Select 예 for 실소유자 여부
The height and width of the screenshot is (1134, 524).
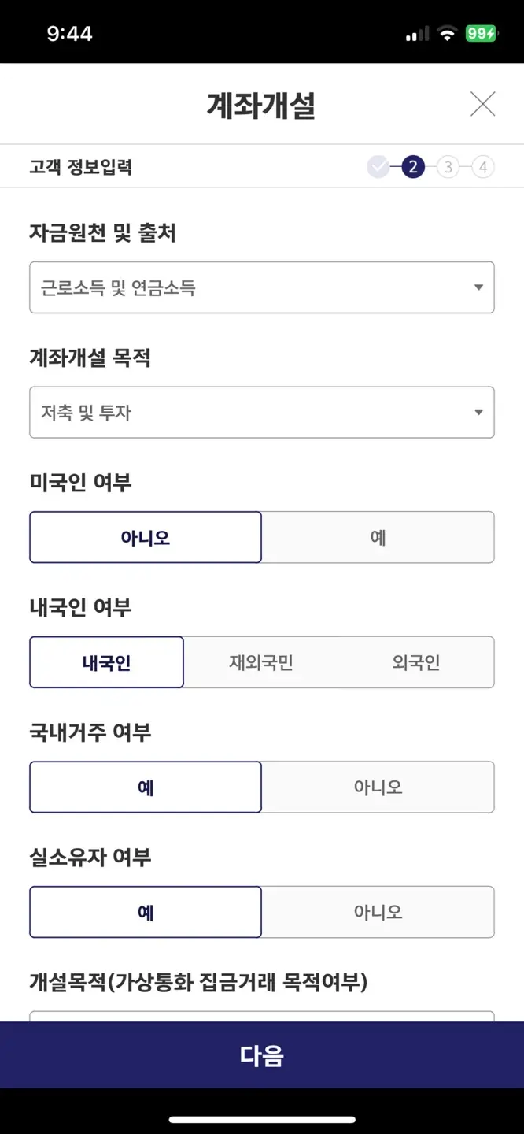[146, 912]
